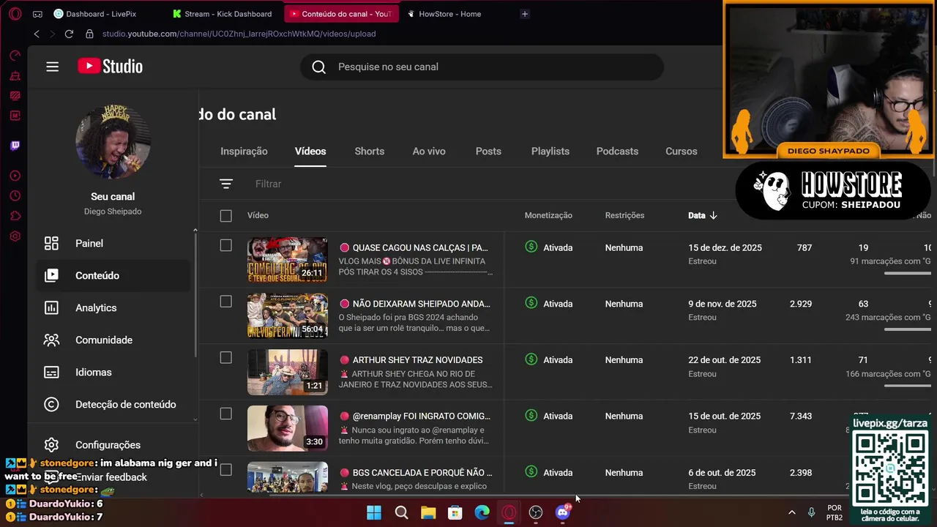
Task: Open the Windows Start menu
Action: coord(374,512)
